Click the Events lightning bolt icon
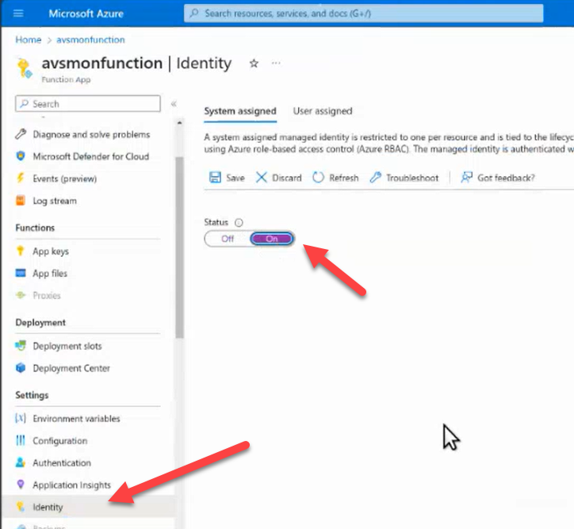The height and width of the screenshot is (529, 574). (x=21, y=178)
